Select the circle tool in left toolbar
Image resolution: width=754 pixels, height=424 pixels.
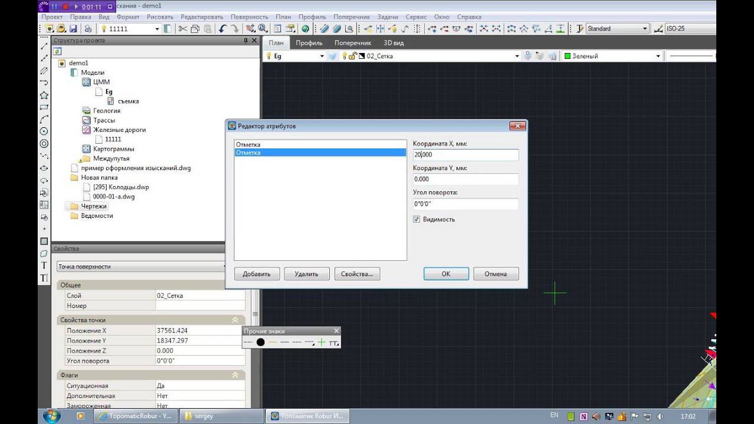[x=44, y=131]
